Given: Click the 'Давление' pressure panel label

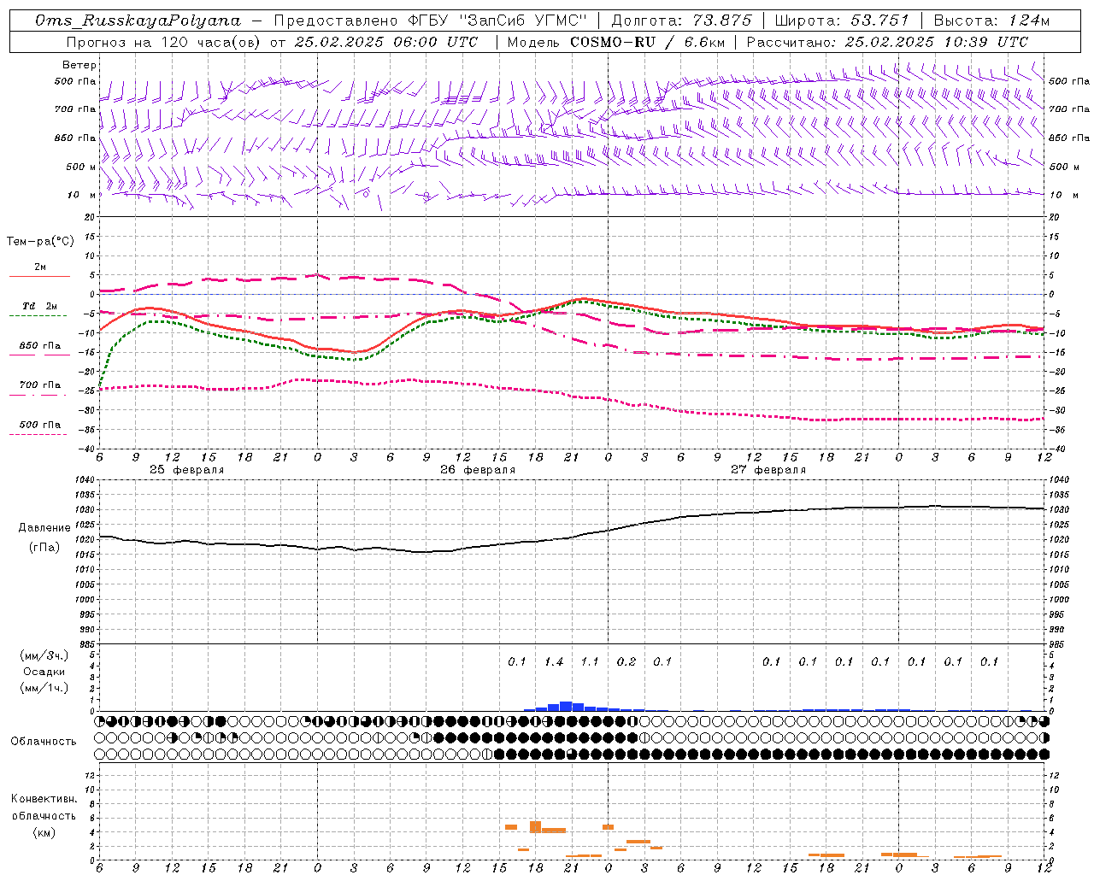Looking at the screenshot, I should pyautogui.click(x=44, y=528).
